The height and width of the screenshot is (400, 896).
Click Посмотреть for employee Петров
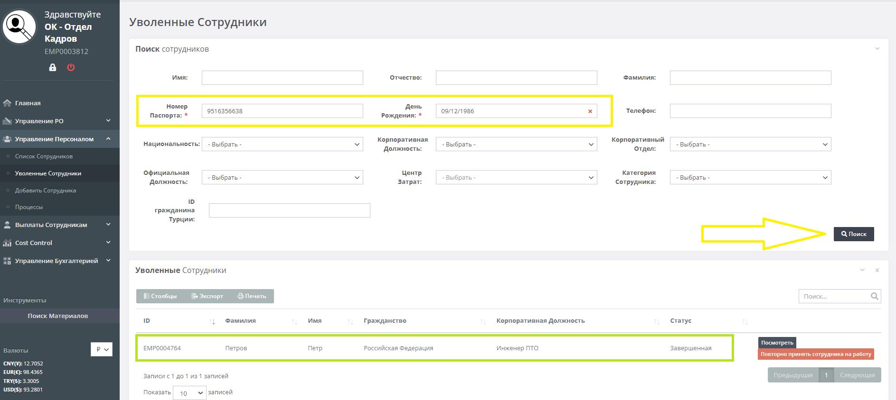tap(777, 343)
